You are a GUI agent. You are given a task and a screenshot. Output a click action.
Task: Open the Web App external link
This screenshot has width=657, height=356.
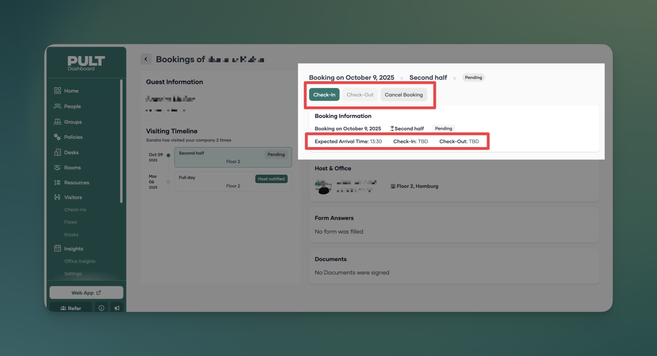86,293
